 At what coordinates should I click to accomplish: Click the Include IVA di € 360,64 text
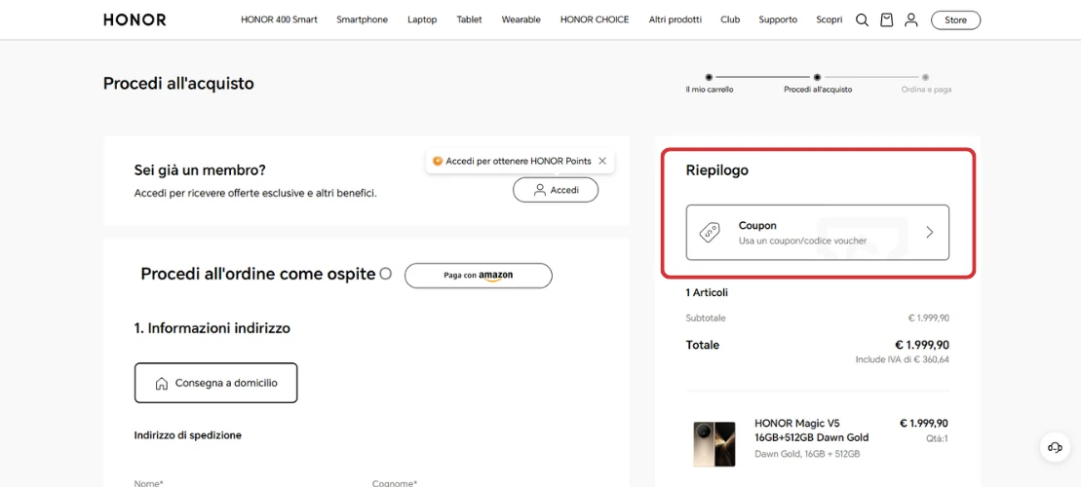pos(903,359)
